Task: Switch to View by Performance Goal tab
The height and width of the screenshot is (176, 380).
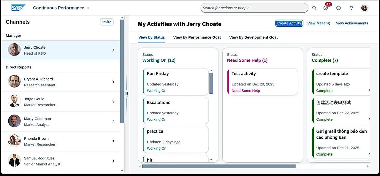Action: coord(197,37)
